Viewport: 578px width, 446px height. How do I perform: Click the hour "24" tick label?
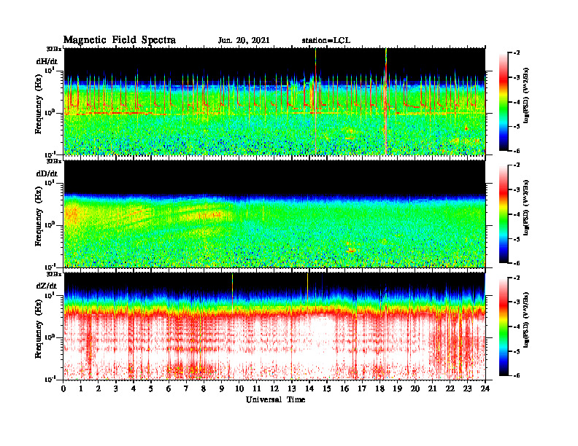[485, 389]
